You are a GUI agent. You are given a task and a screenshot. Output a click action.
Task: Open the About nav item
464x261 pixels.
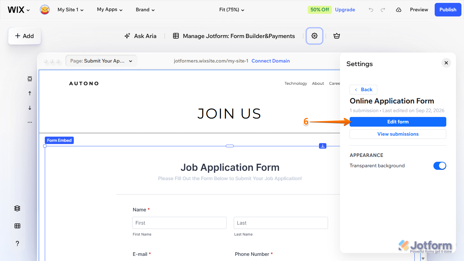click(x=318, y=83)
